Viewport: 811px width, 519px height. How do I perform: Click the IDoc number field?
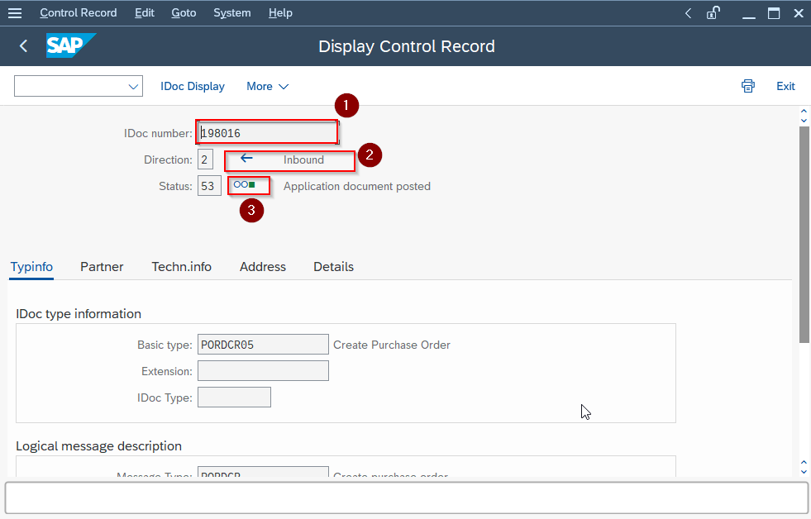[x=267, y=133]
